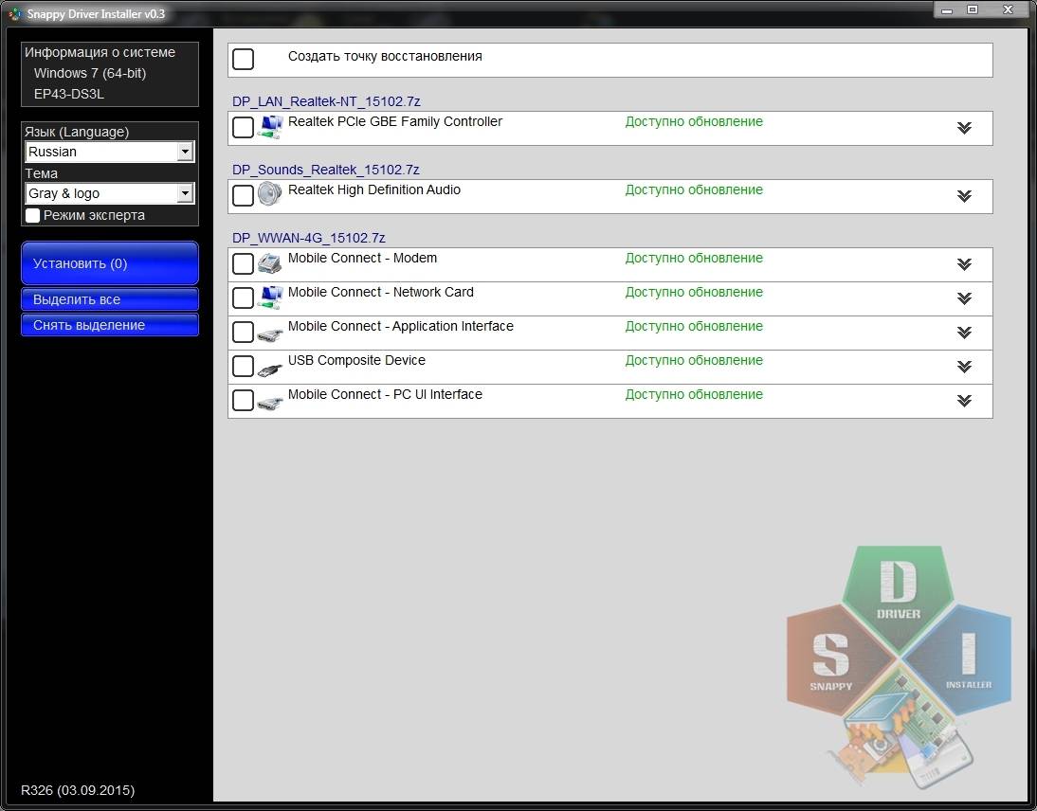Expand the USB Composite Device driver row
The width and height of the screenshot is (1037, 811).
pos(964,366)
